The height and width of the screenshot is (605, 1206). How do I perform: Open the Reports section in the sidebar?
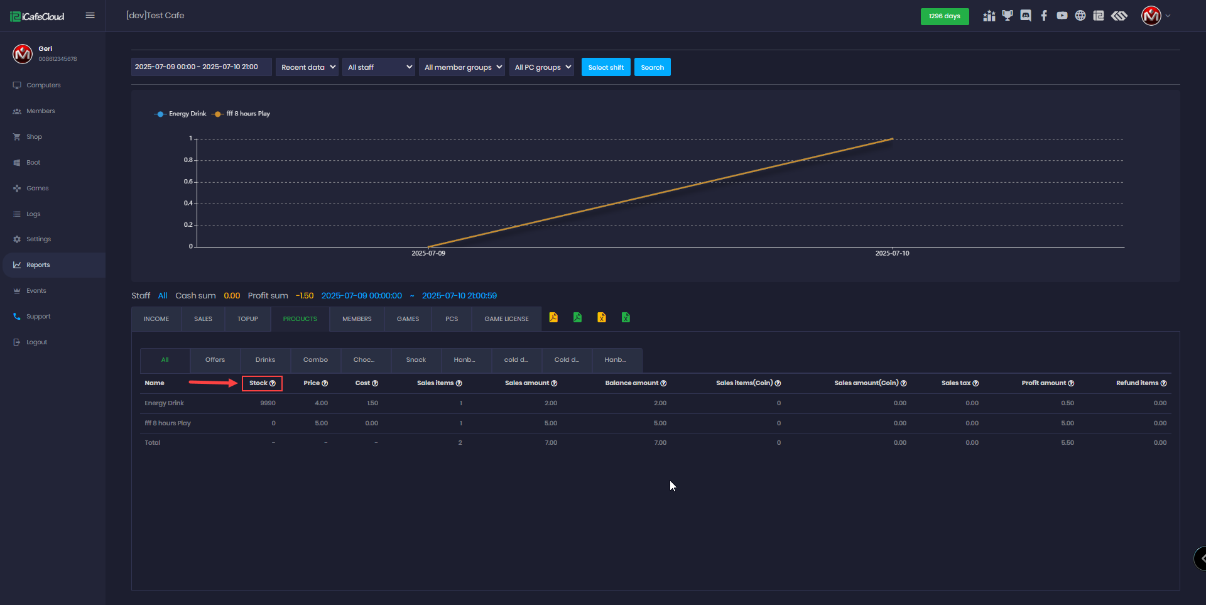pos(38,264)
